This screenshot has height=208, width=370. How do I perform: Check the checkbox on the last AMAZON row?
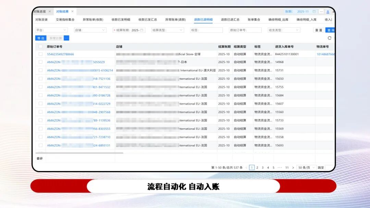[40, 145]
